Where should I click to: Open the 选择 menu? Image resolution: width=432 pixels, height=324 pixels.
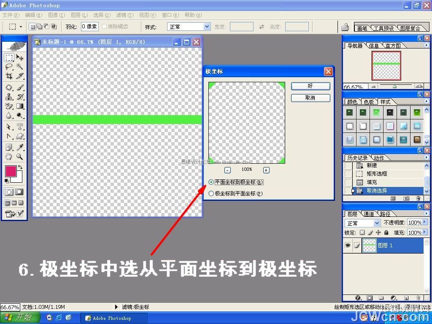click(x=102, y=15)
